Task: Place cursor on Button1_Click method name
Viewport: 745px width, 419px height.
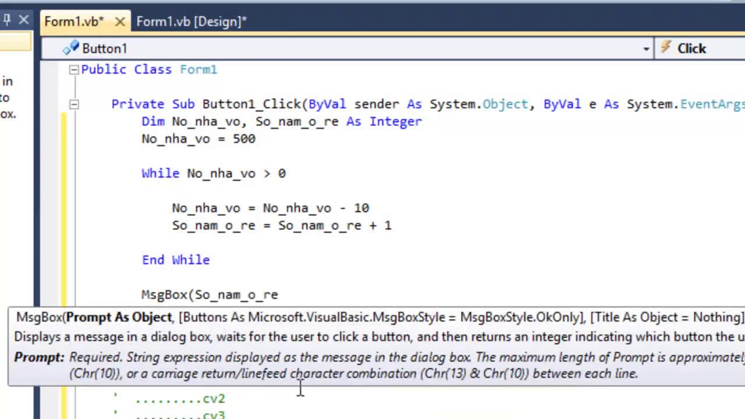Action: pos(251,104)
